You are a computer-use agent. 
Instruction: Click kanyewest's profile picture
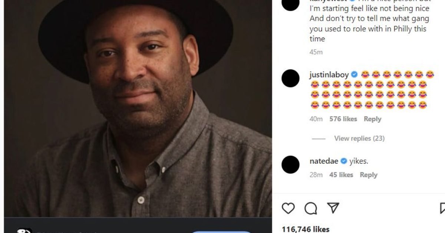[x=290, y=4]
